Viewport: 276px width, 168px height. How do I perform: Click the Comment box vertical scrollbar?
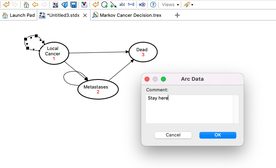click(236, 109)
